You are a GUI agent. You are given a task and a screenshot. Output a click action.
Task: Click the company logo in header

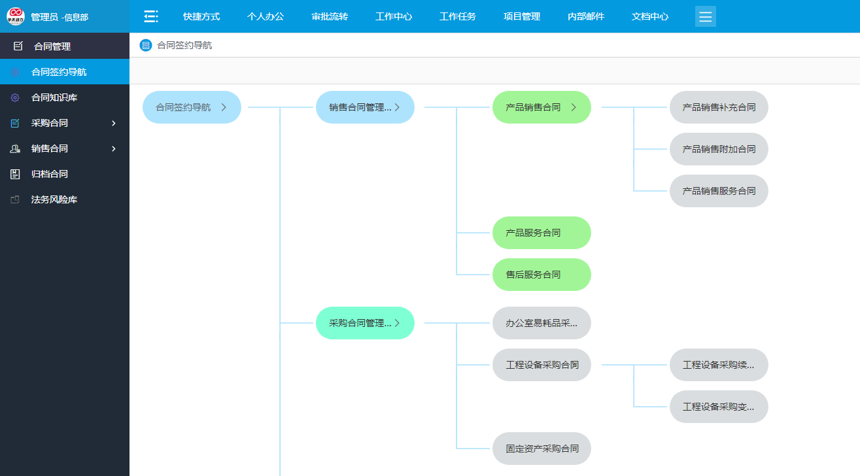(x=15, y=16)
